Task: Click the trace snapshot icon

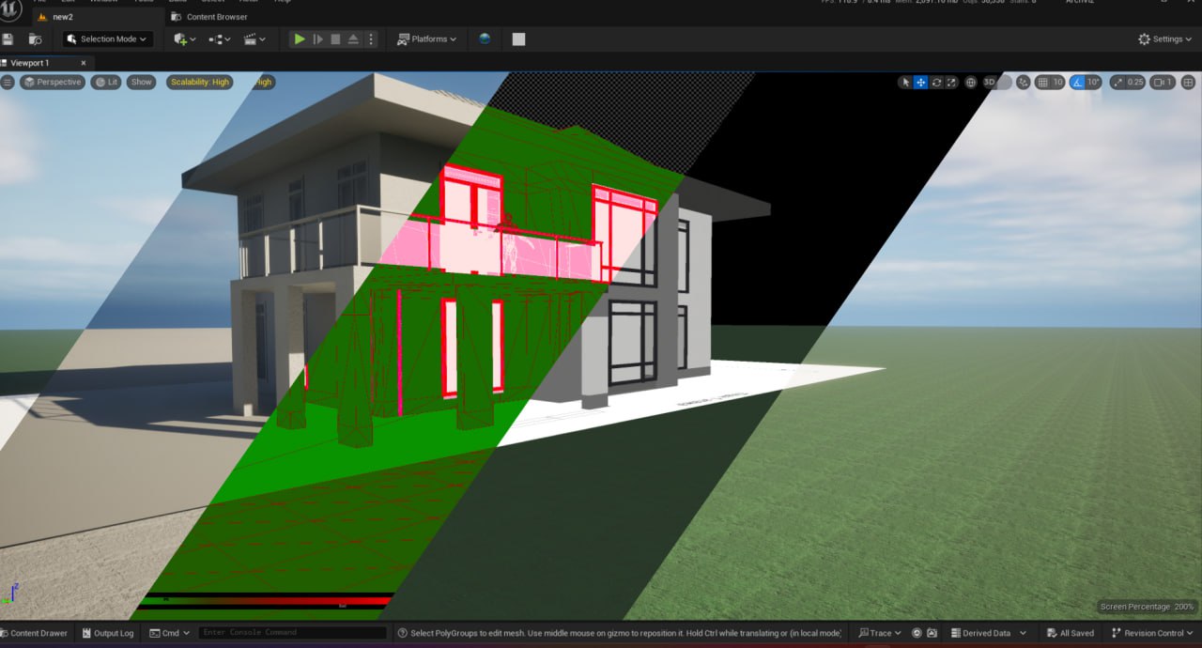Action: point(932,633)
